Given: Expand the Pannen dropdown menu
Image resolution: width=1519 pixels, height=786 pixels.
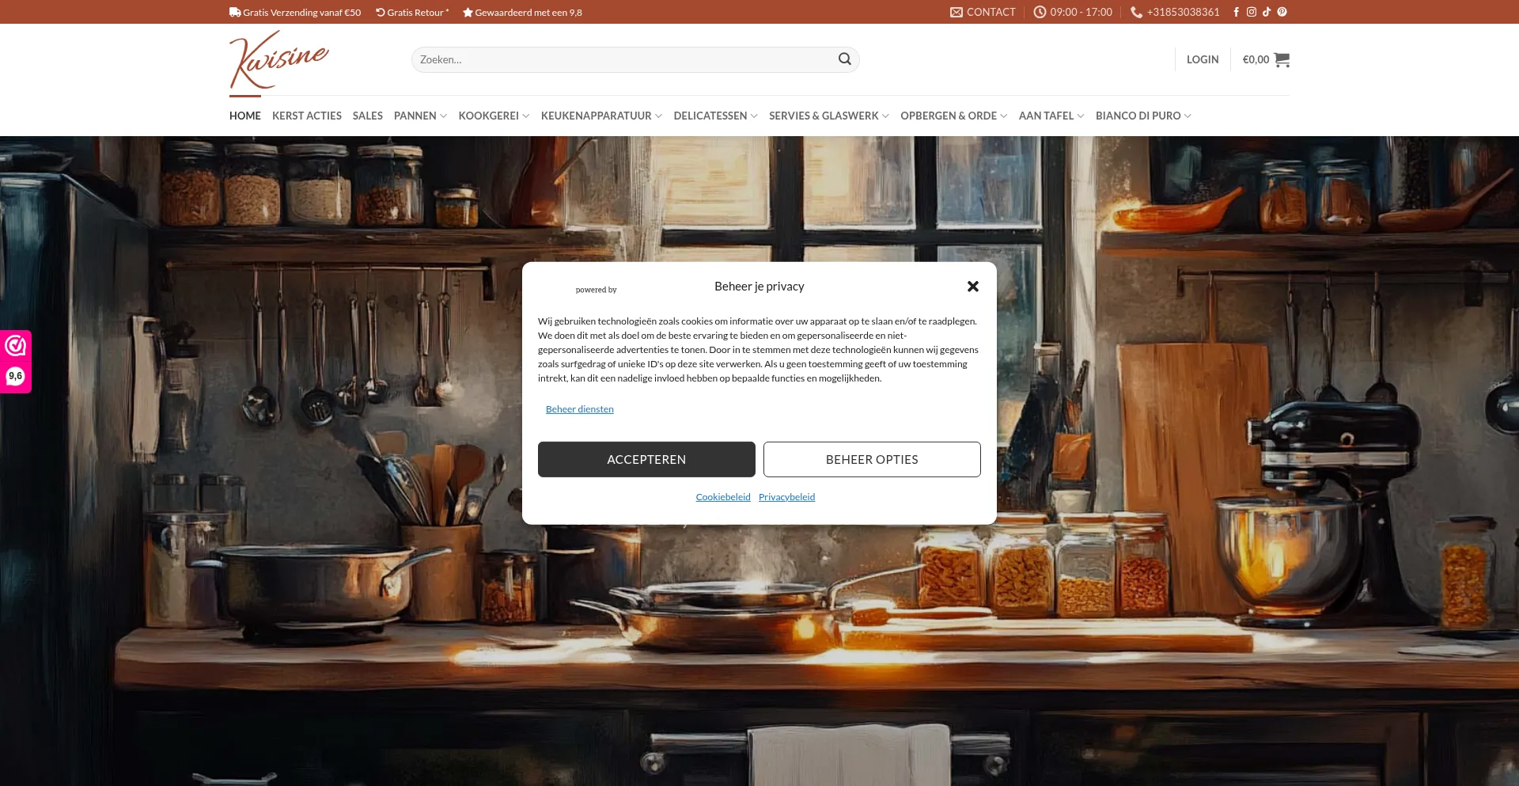Looking at the screenshot, I should pos(420,116).
